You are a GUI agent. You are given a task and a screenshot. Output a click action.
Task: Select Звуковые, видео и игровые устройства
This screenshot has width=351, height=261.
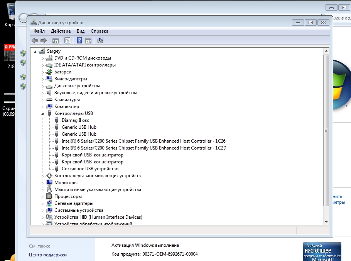tap(96, 93)
